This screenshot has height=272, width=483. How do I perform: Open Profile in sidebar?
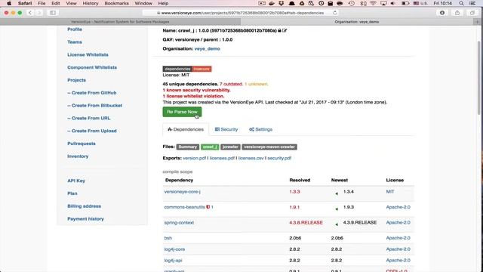tap(75, 29)
